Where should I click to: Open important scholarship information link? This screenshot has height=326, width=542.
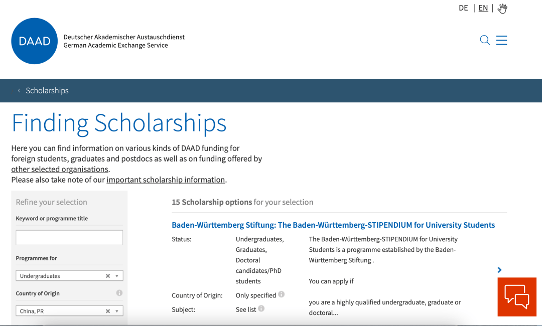tap(166, 180)
